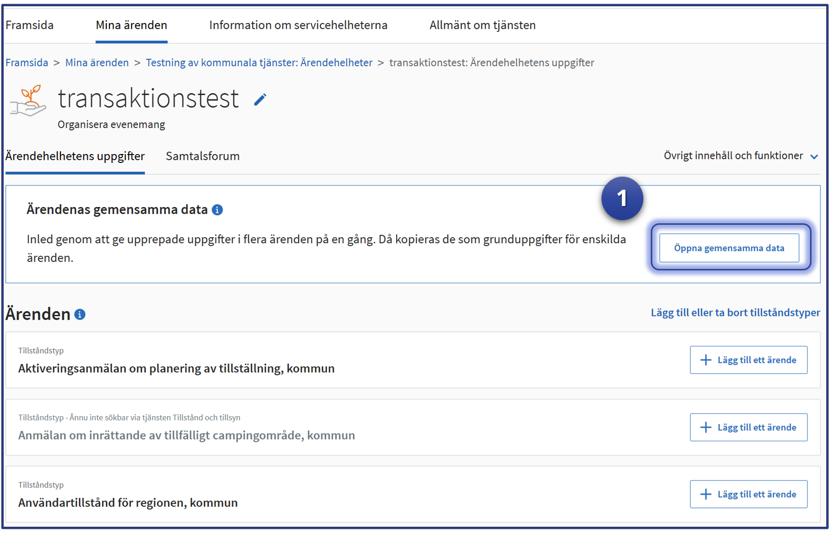Open info icon beside Ärendenas gemensamma data
Screen dimensions: 832x533
coord(217,210)
